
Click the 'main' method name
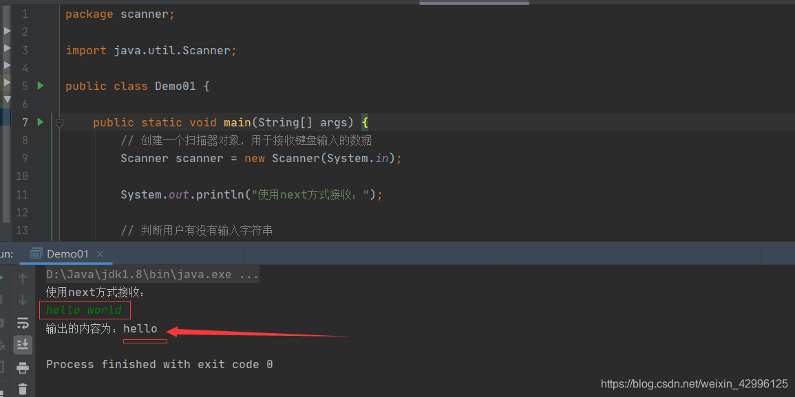(237, 122)
